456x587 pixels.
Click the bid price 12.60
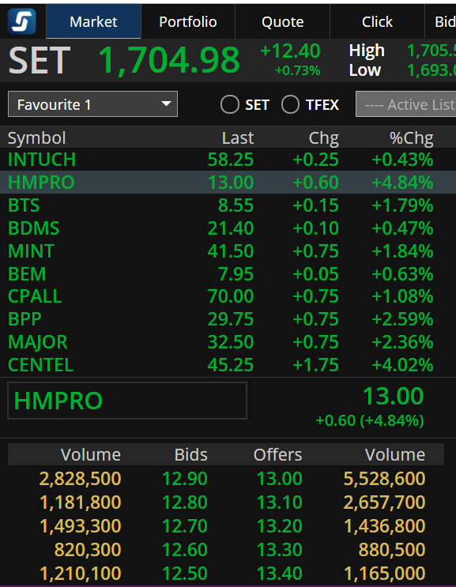[x=185, y=550]
